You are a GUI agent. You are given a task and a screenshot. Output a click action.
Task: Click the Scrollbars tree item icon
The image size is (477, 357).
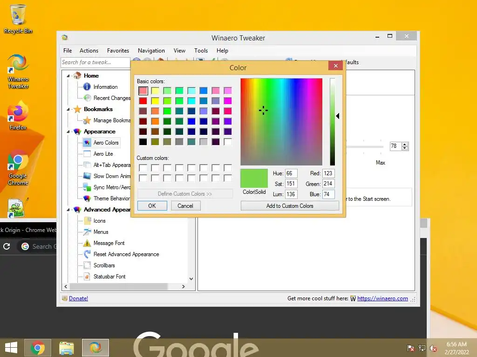[87, 265]
